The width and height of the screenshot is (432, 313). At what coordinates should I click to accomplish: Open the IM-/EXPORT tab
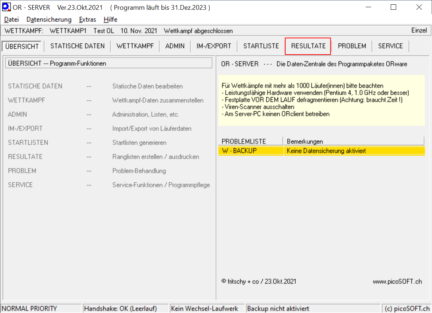click(x=214, y=46)
